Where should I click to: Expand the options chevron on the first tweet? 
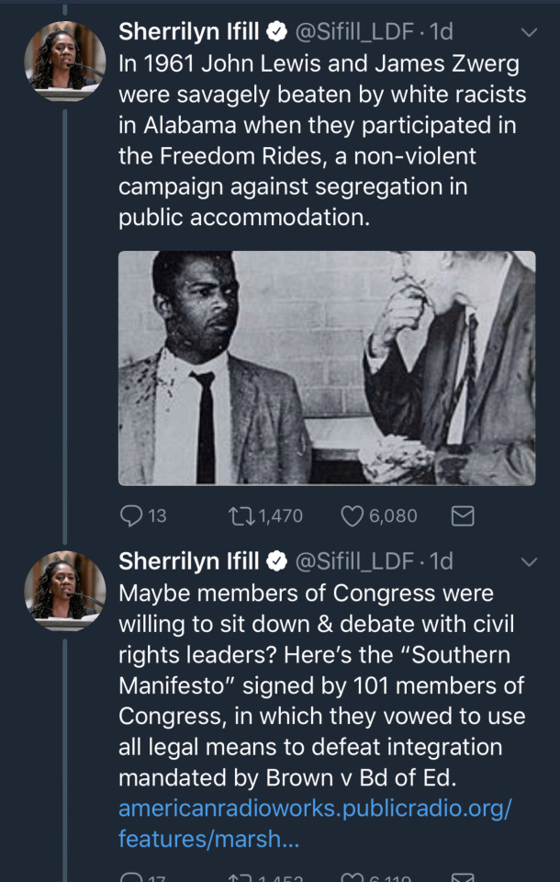(x=529, y=32)
